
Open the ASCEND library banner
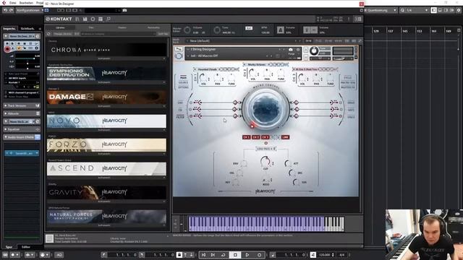click(106, 169)
